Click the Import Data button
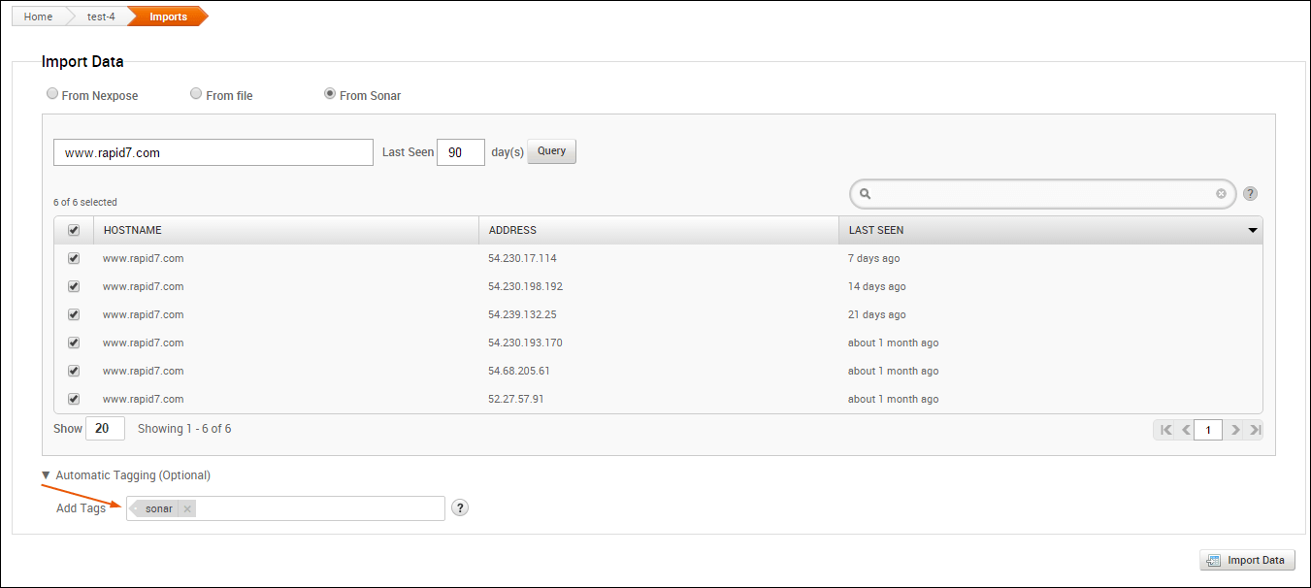This screenshot has height=588, width=1311. click(1247, 560)
